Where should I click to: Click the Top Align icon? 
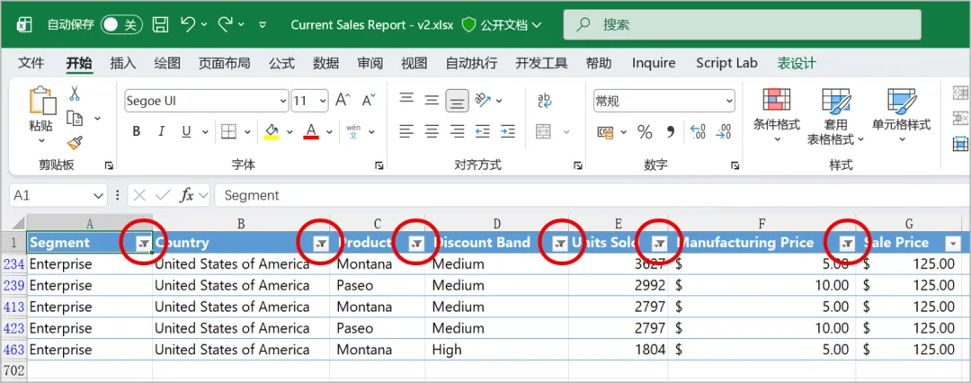tap(406, 98)
